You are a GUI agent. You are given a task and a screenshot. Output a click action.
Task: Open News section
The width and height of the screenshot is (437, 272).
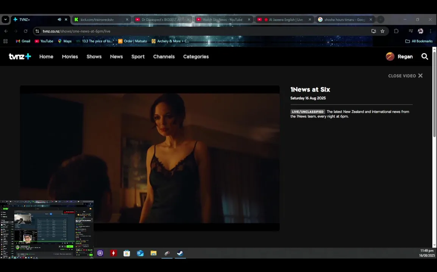[x=116, y=56]
